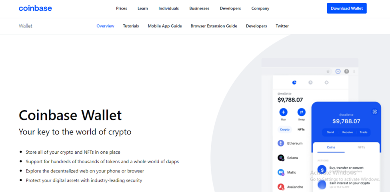Switch to the Tutorials tab
This screenshot has height=192, width=390.
(131, 26)
